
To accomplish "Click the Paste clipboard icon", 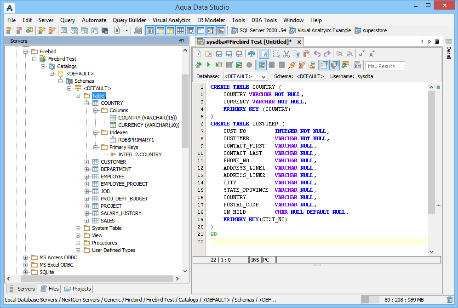I will tap(307, 54).
